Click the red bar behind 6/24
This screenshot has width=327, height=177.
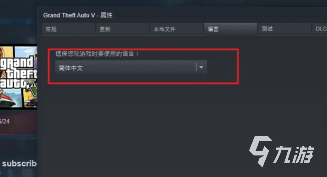pos(18,124)
